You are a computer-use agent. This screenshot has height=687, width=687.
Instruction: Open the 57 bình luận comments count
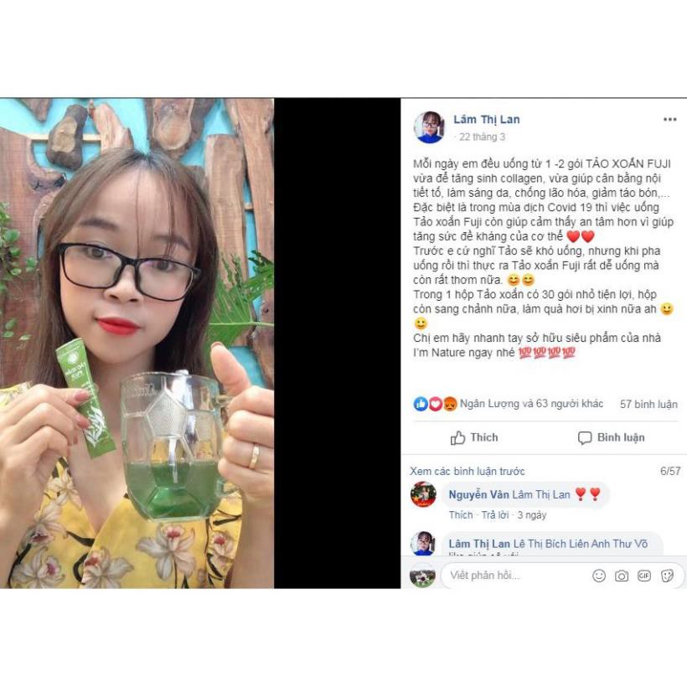(648, 404)
